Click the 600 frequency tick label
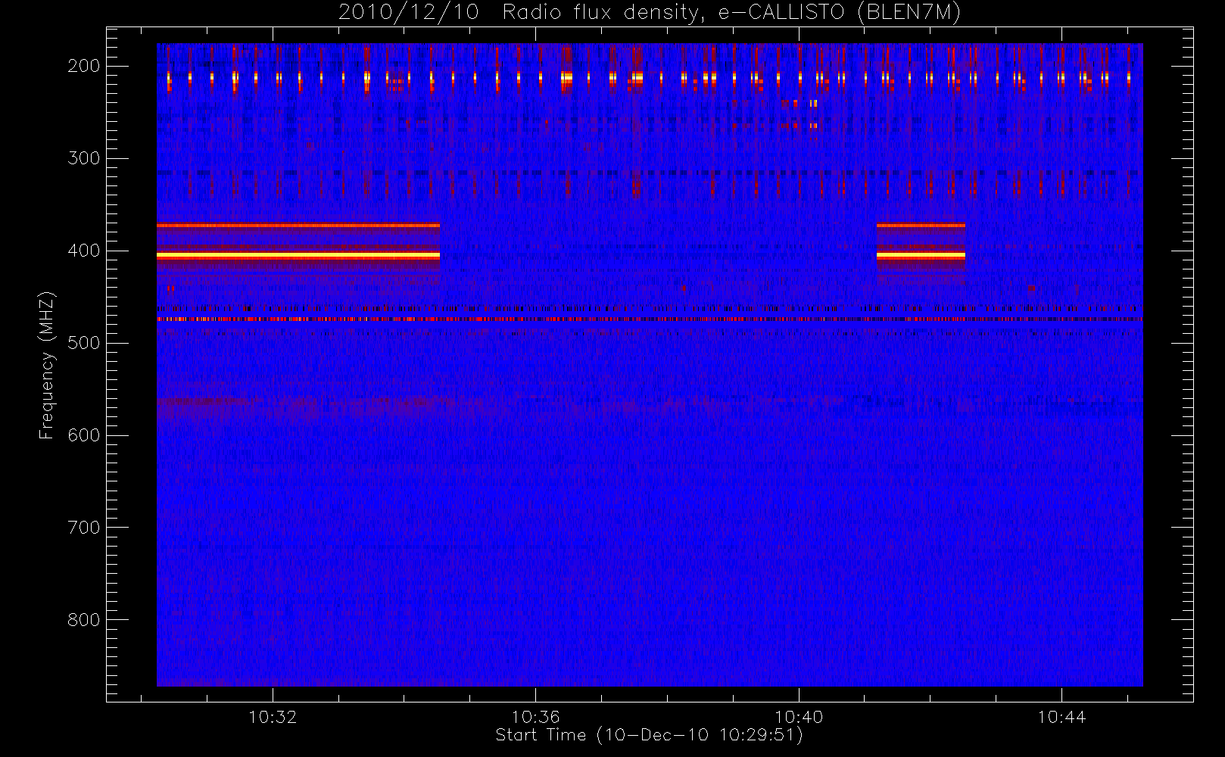This screenshot has height=757, width=1225. (x=84, y=435)
